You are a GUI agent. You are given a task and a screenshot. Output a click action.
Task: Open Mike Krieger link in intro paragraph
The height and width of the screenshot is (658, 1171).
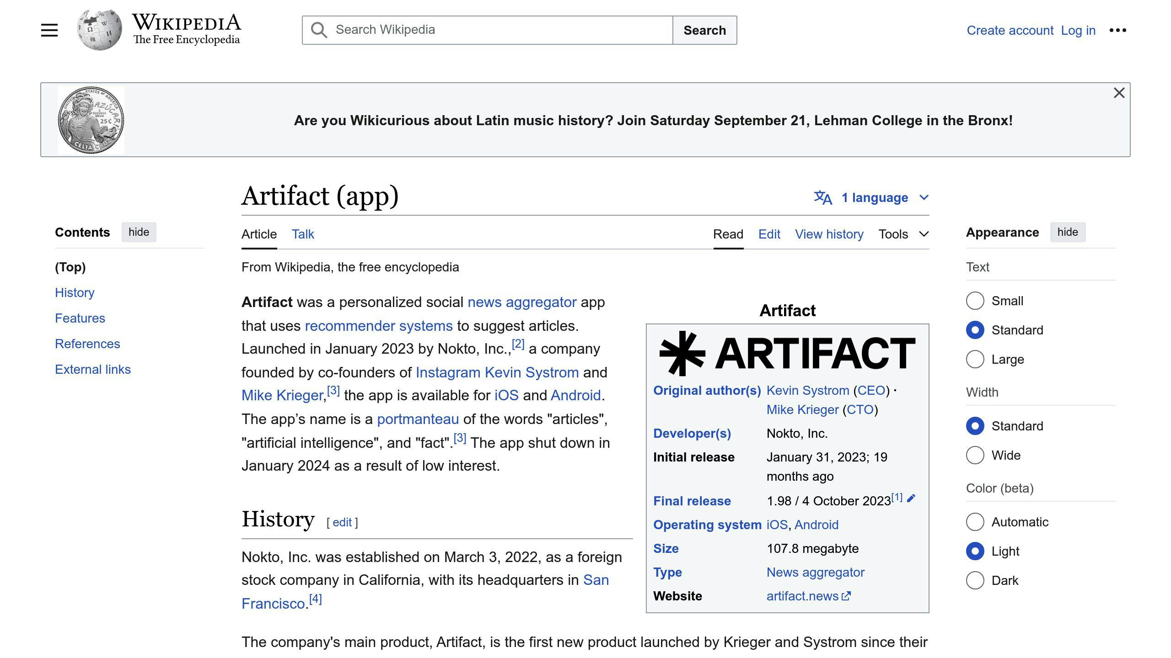[x=282, y=395]
